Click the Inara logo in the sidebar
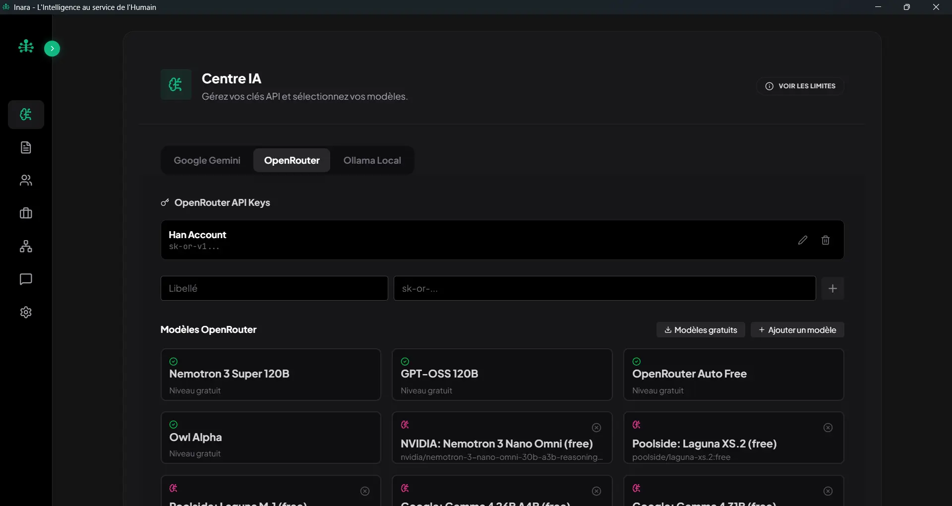The image size is (952, 506). [x=26, y=47]
